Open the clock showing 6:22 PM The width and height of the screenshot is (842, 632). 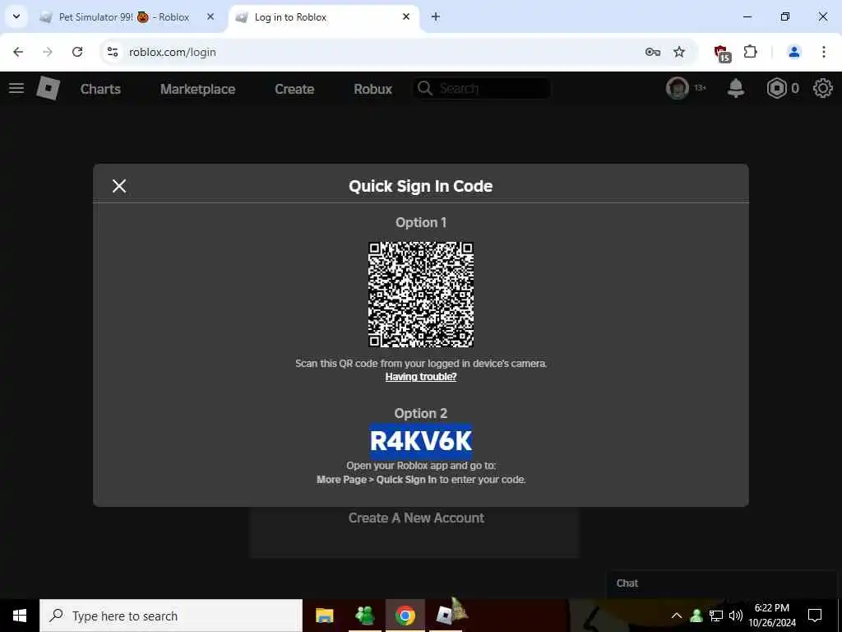tap(772, 616)
